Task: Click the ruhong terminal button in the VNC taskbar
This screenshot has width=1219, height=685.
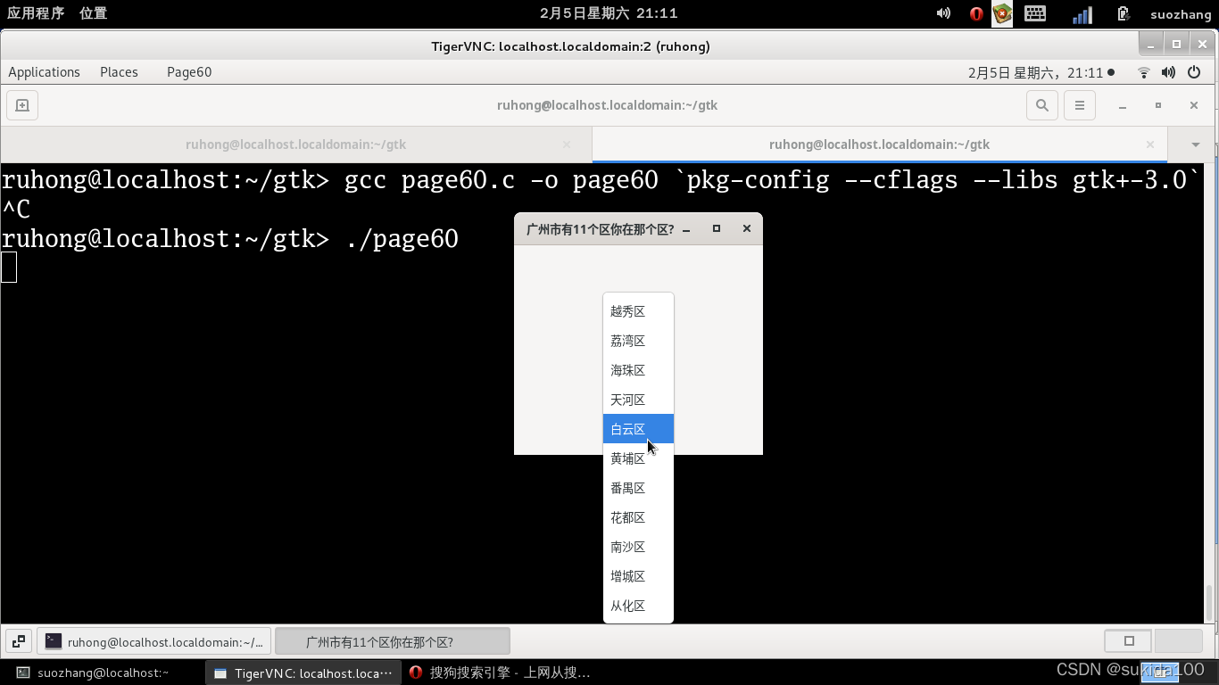Action: 153,641
